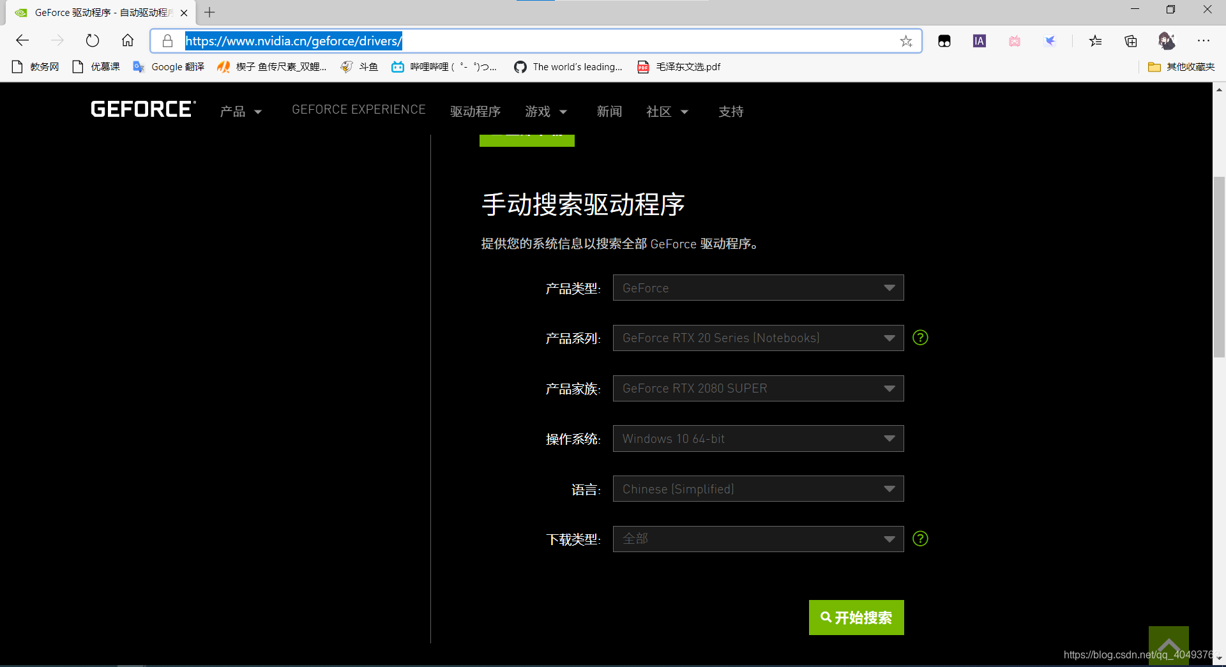Open the 新闻 nav item
This screenshot has width=1226, height=667.
point(609,112)
